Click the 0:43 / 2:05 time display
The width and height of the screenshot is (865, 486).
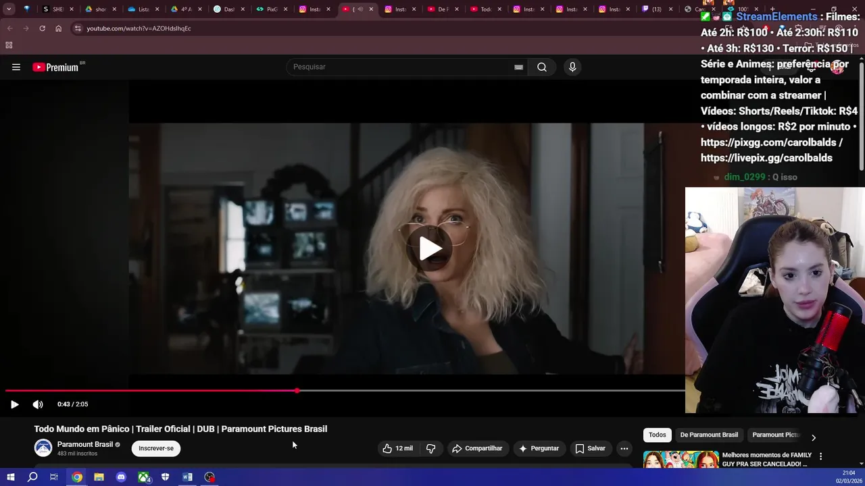click(x=73, y=404)
